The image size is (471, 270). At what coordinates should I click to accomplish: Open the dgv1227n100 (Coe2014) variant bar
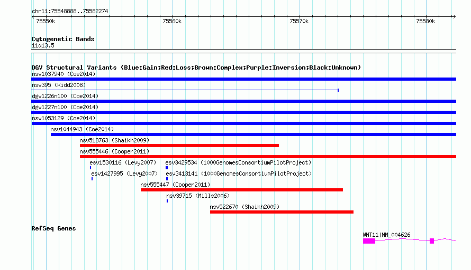pos(243,112)
